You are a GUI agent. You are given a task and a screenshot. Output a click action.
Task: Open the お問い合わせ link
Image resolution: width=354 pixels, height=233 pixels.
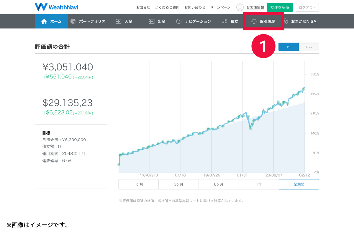tap(195, 7)
